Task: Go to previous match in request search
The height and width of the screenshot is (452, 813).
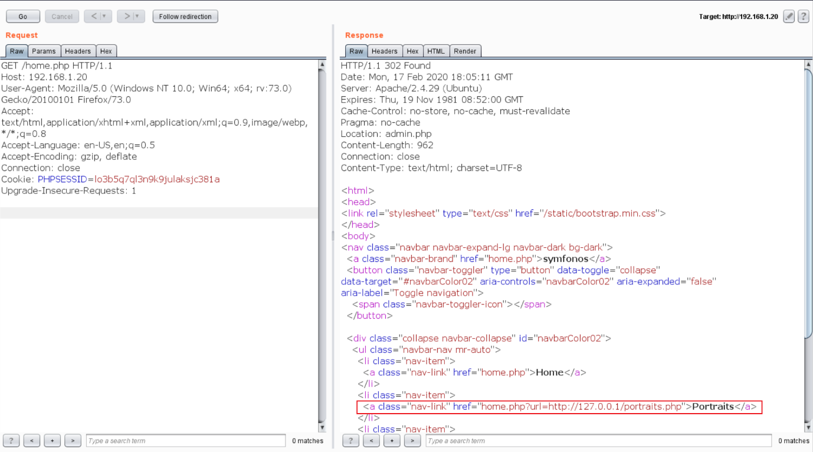Action: (x=32, y=440)
